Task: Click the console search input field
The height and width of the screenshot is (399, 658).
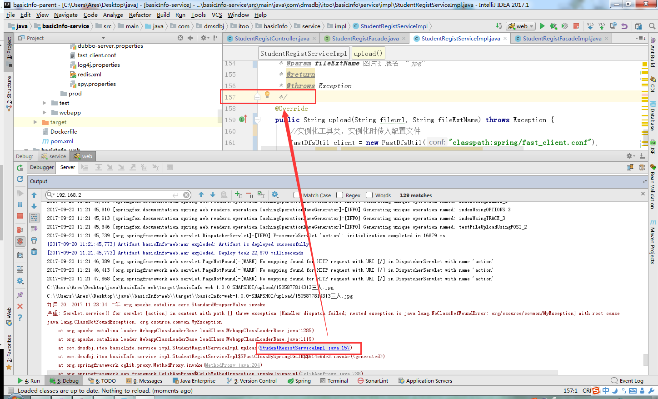Action: point(114,195)
